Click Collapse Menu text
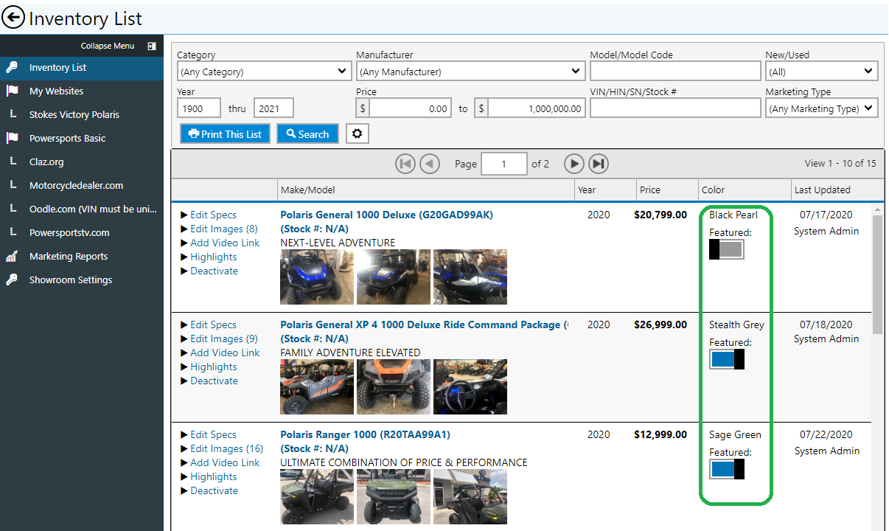The width and height of the screenshot is (889, 531). click(x=108, y=46)
